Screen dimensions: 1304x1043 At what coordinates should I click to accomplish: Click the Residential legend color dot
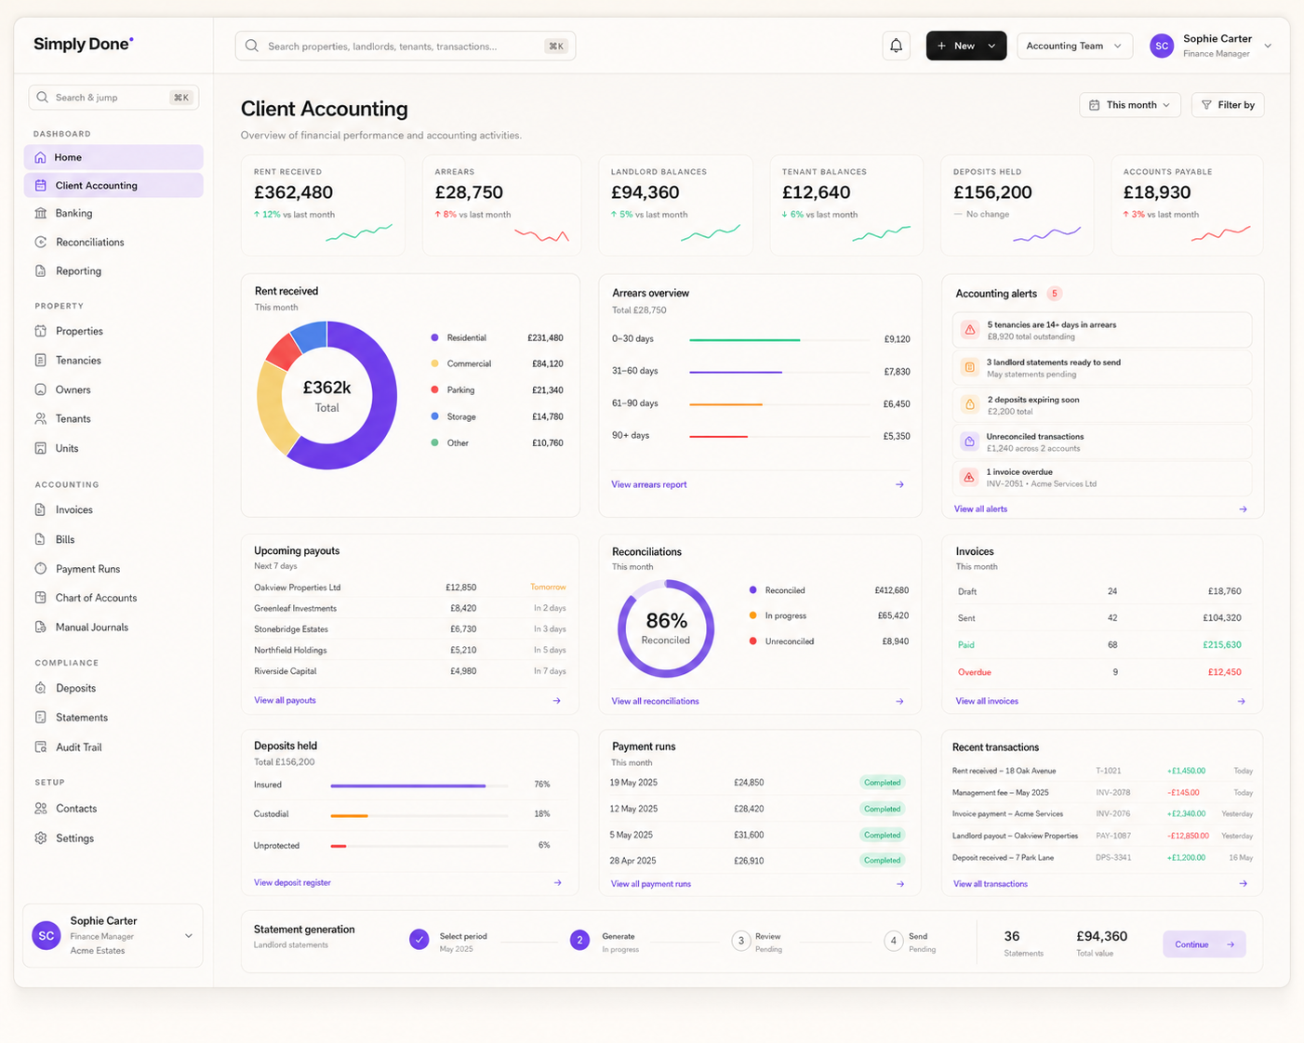pos(434,337)
